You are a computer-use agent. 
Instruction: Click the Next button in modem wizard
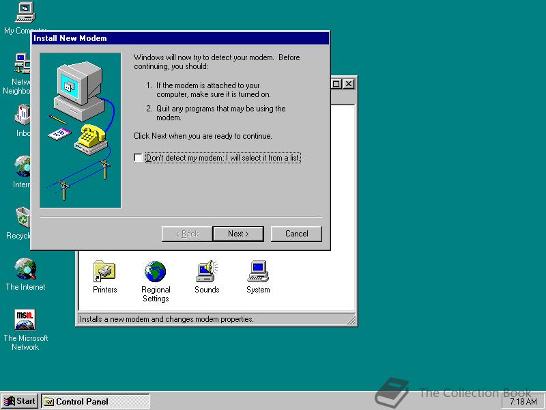coord(238,234)
